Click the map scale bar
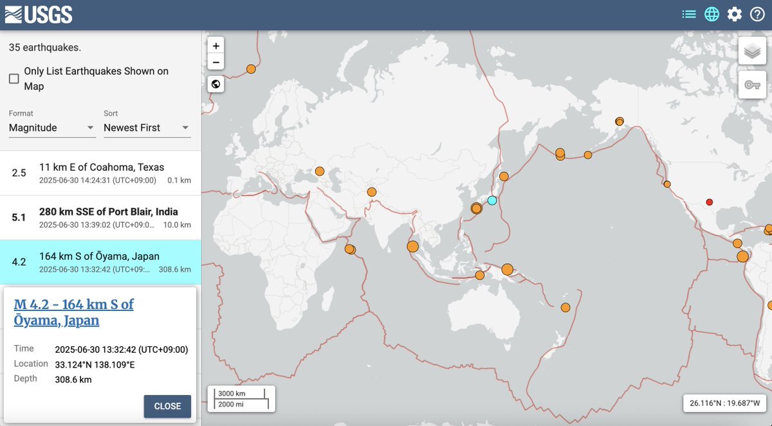 241,398
